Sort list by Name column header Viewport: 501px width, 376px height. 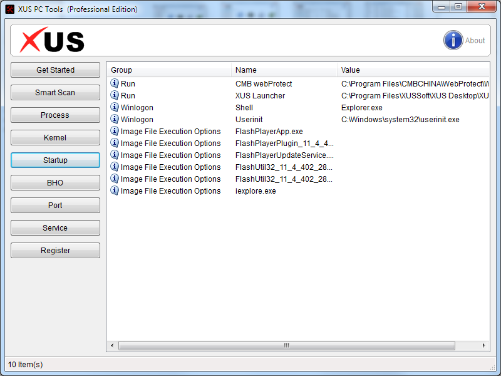pyautogui.click(x=284, y=70)
